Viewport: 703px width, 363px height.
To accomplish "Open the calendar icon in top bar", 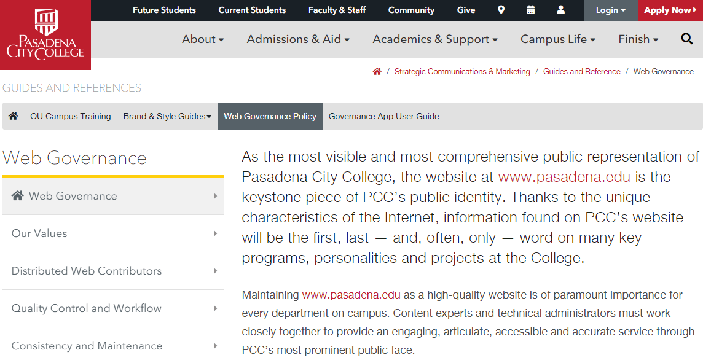I will [530, 10].
